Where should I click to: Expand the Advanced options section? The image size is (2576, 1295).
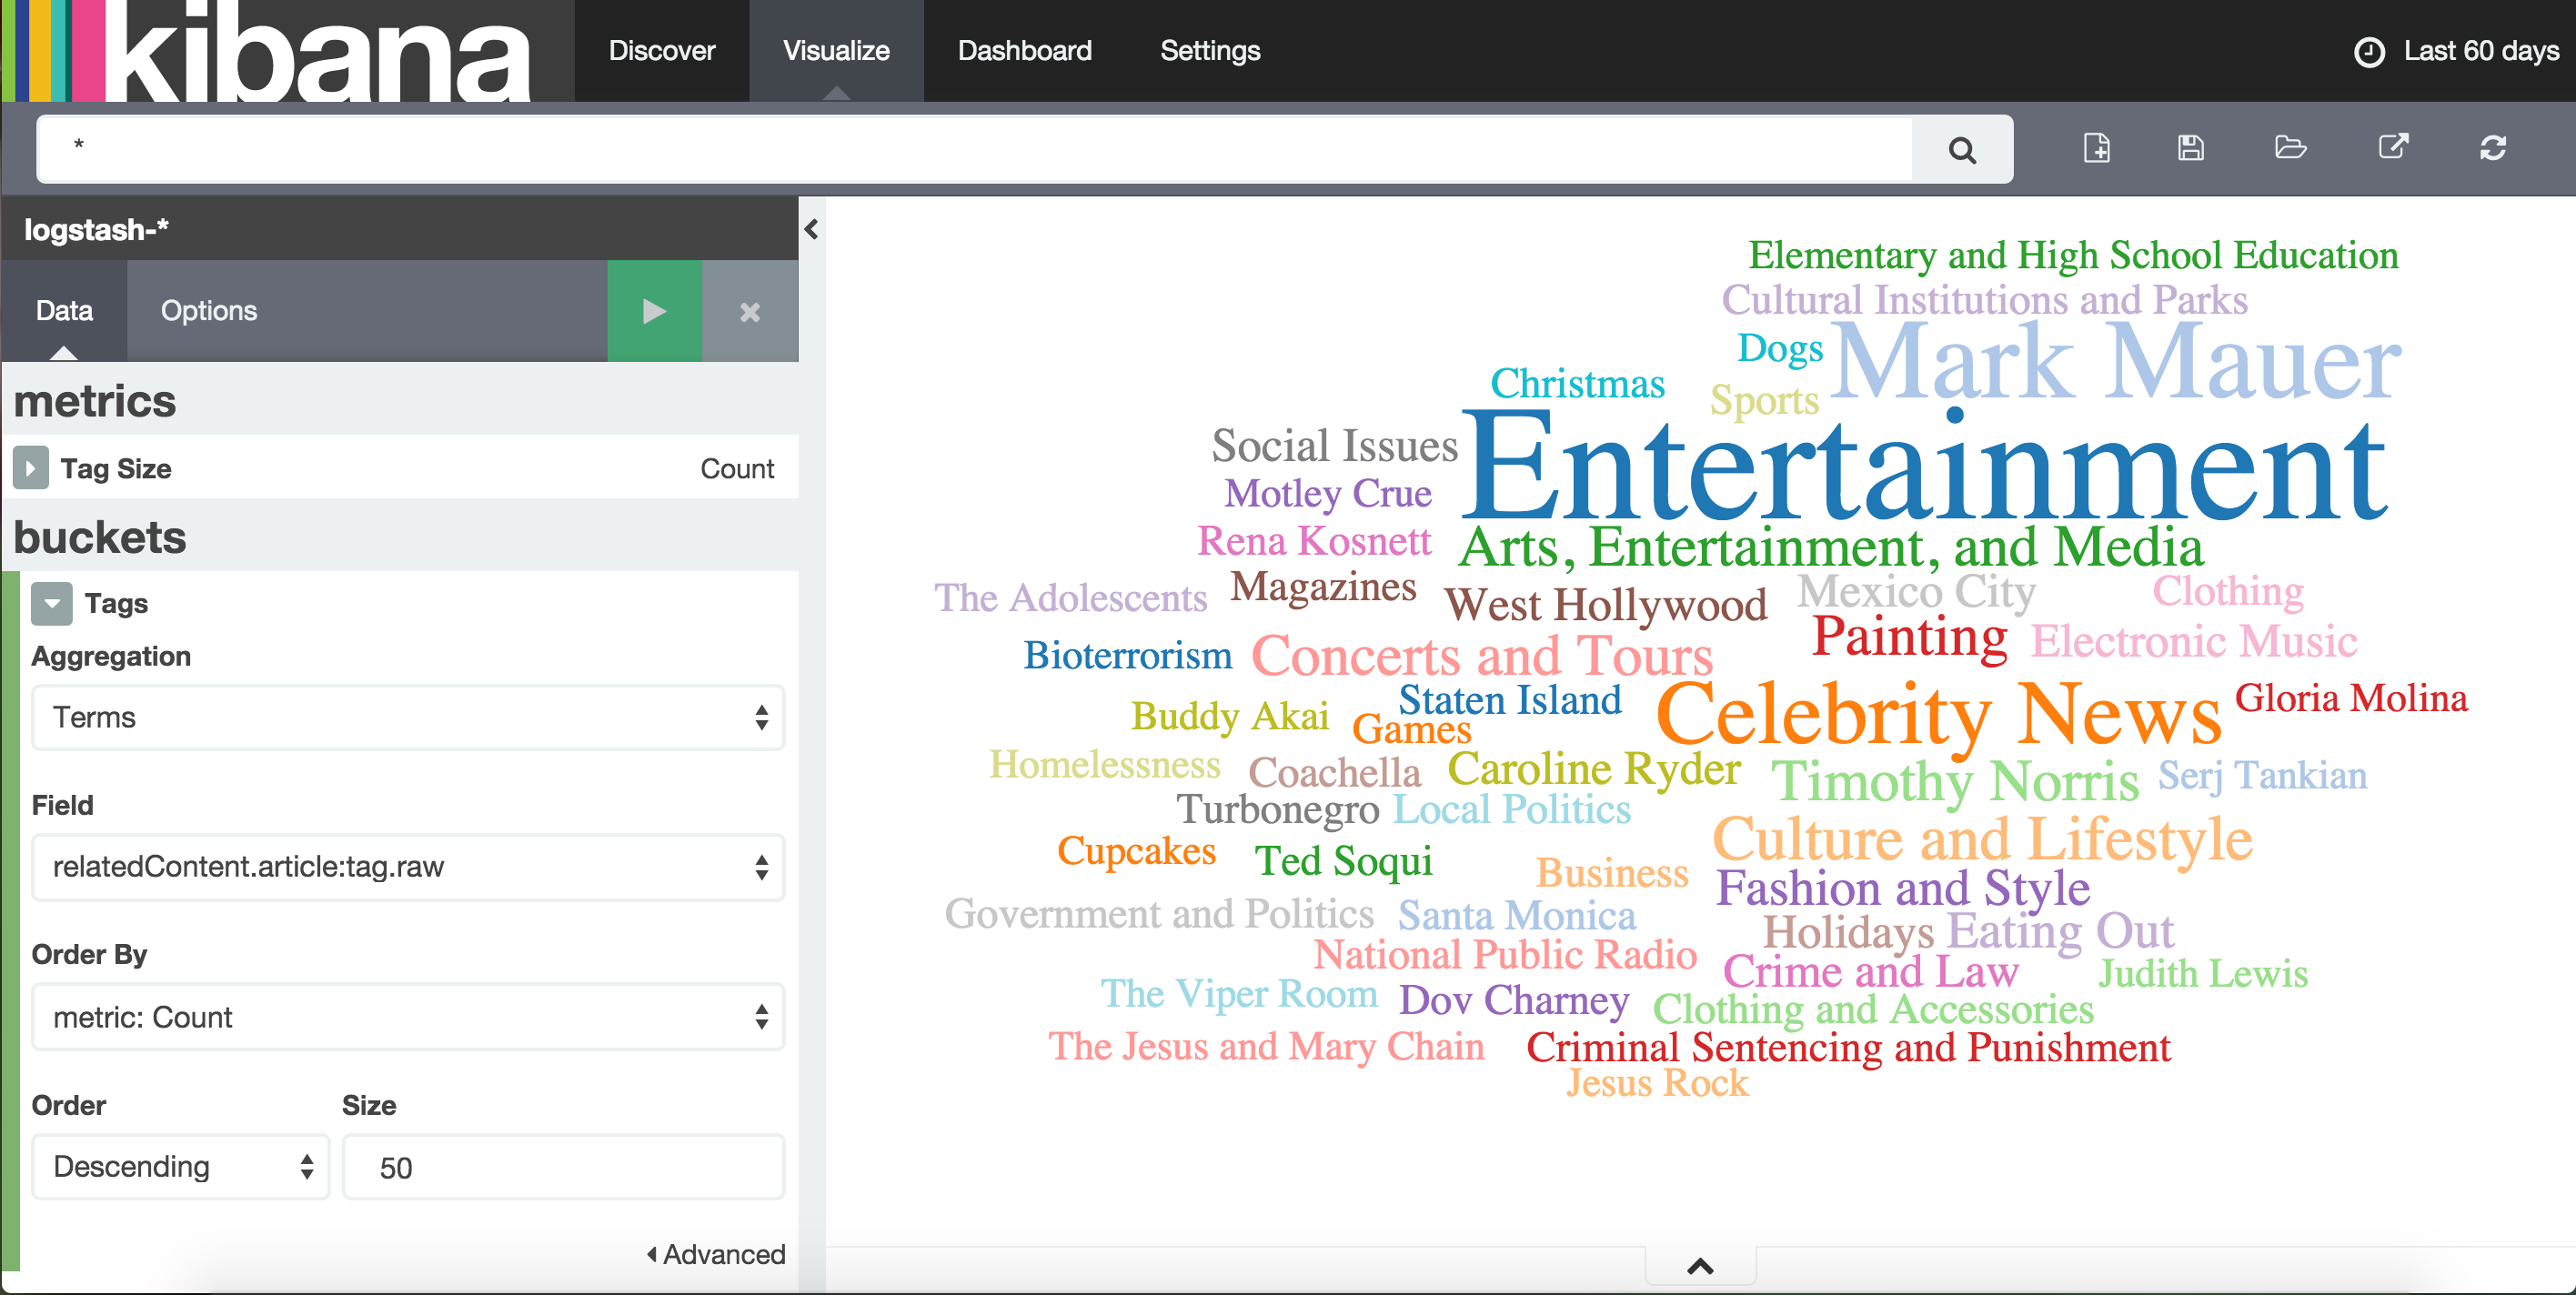(716, 1254)
